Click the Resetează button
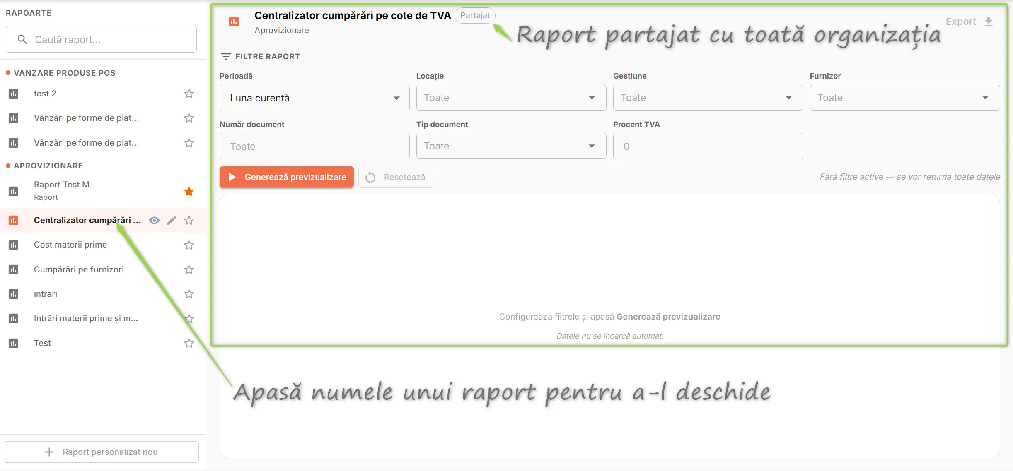The height and width of the screenshot is (471, 1013). tap(396, 177)
